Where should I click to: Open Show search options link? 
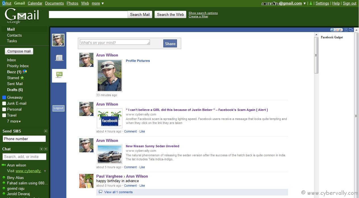203,13
